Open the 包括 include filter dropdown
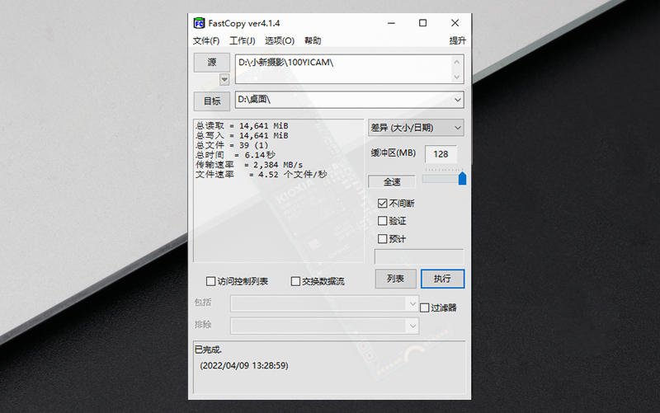 pyautogui.click(x=412, y=303)
